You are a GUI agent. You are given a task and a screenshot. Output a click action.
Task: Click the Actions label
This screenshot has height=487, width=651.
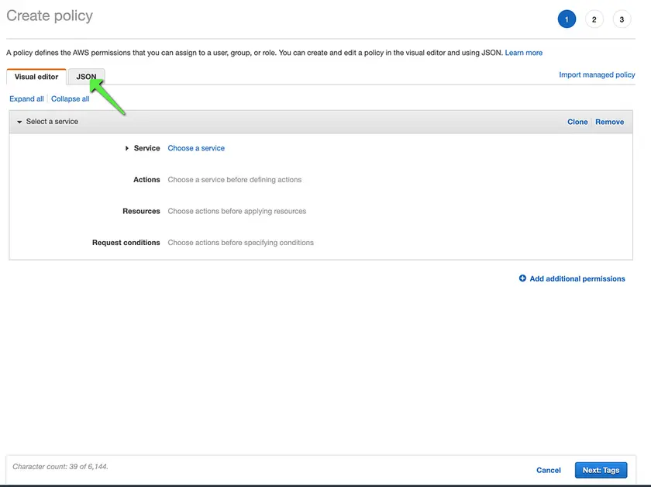146,179
